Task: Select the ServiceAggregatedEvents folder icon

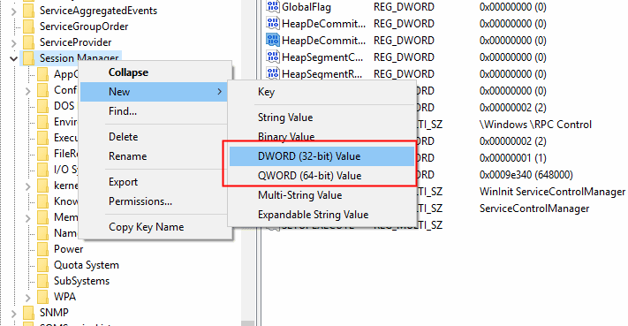Action: click(29, 11)
